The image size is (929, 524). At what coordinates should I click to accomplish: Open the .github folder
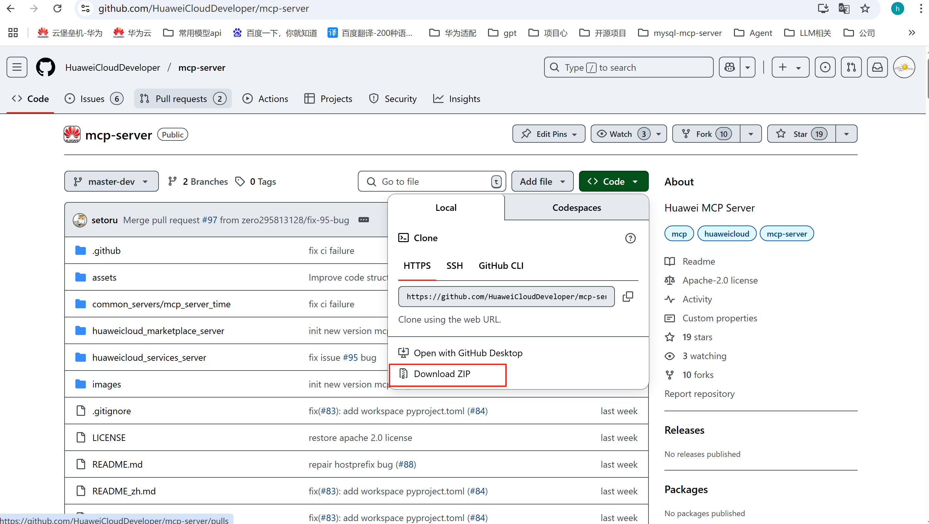coord(106,251)
